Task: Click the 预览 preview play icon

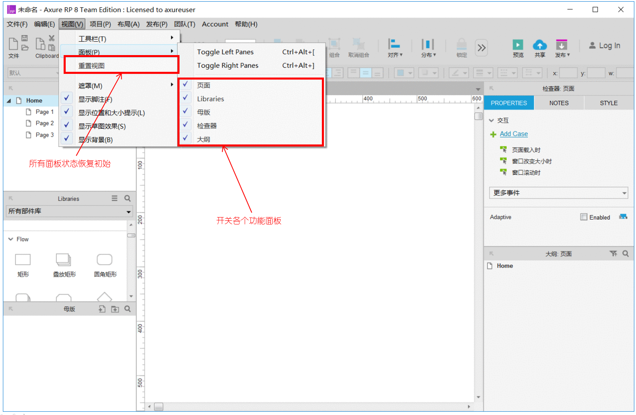Action: (518, 44)
